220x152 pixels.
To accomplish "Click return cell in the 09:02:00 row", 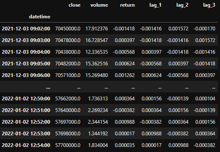I will click(x=124, y=29).
